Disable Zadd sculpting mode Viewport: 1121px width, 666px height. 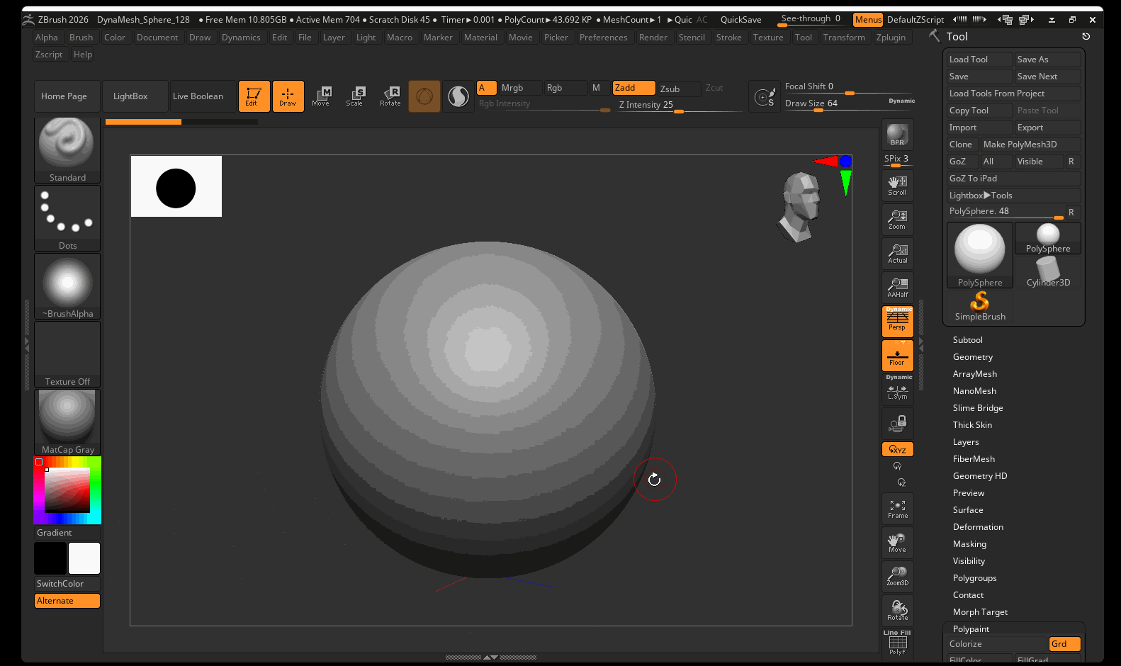633,88
